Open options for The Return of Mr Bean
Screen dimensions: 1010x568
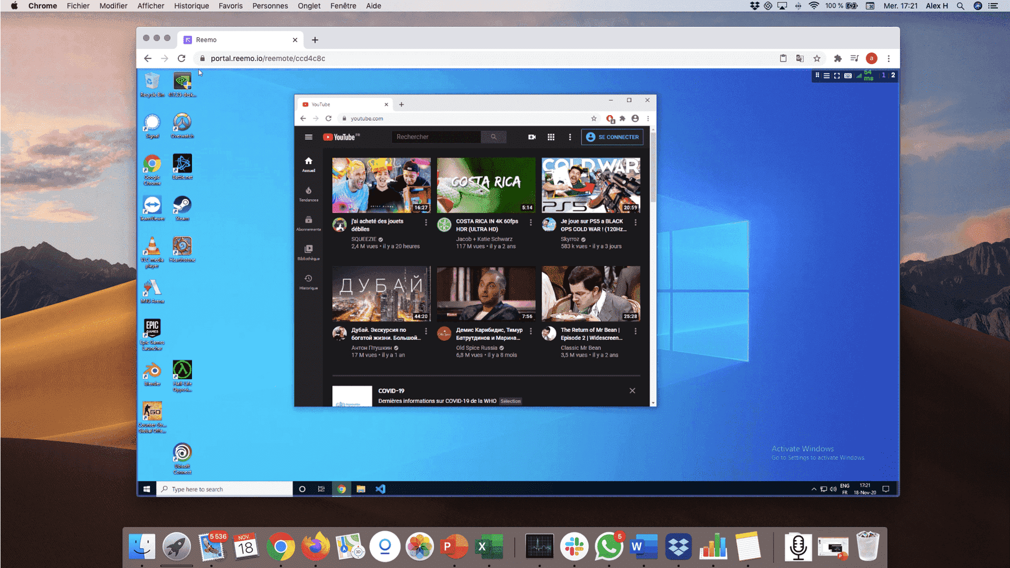click(x=635, y=331)
